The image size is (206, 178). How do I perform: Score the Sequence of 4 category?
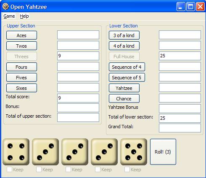(127, 67)
